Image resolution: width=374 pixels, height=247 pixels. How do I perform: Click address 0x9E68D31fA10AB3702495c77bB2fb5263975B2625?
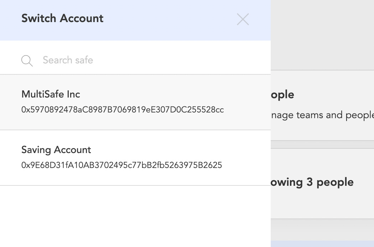pos(122,165)
